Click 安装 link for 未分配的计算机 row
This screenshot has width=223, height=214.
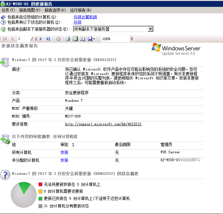tap(64, 160)
